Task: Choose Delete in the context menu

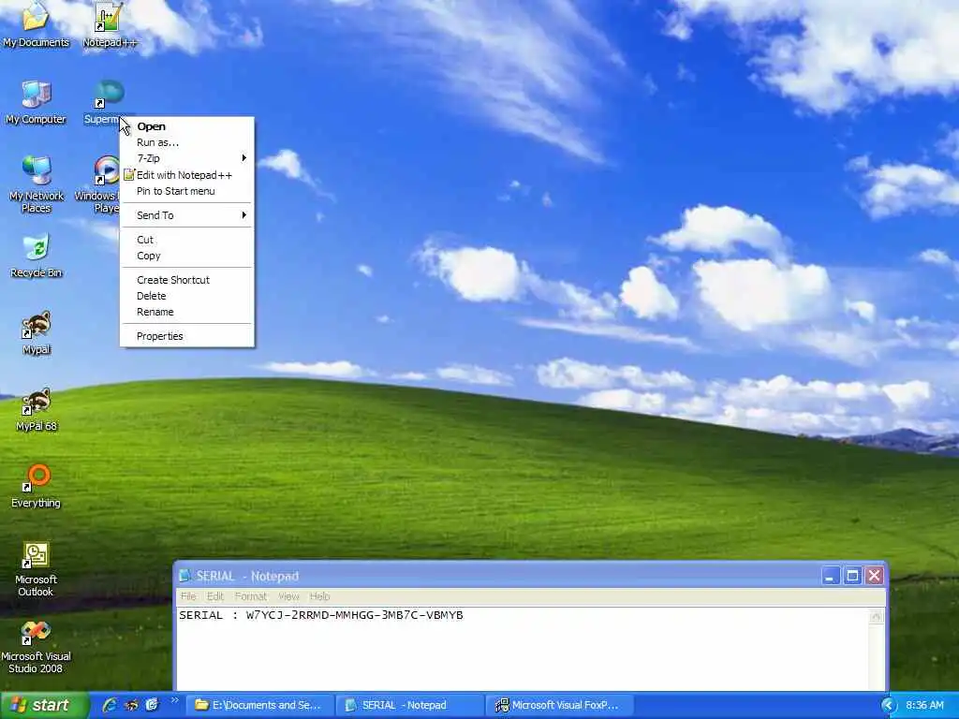Action: point(186,296)
